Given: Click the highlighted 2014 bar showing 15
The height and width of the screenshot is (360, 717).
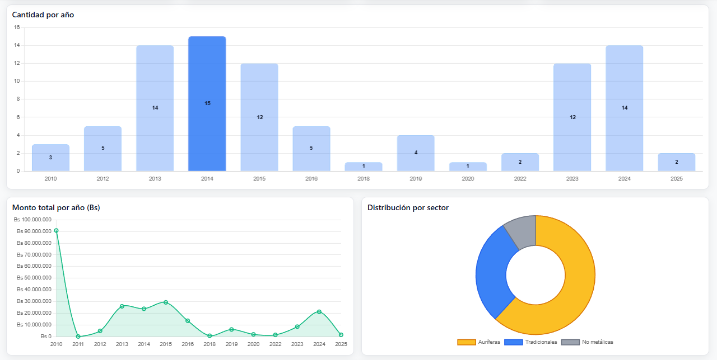Looking at the screenshot, I should pos(207,104).
